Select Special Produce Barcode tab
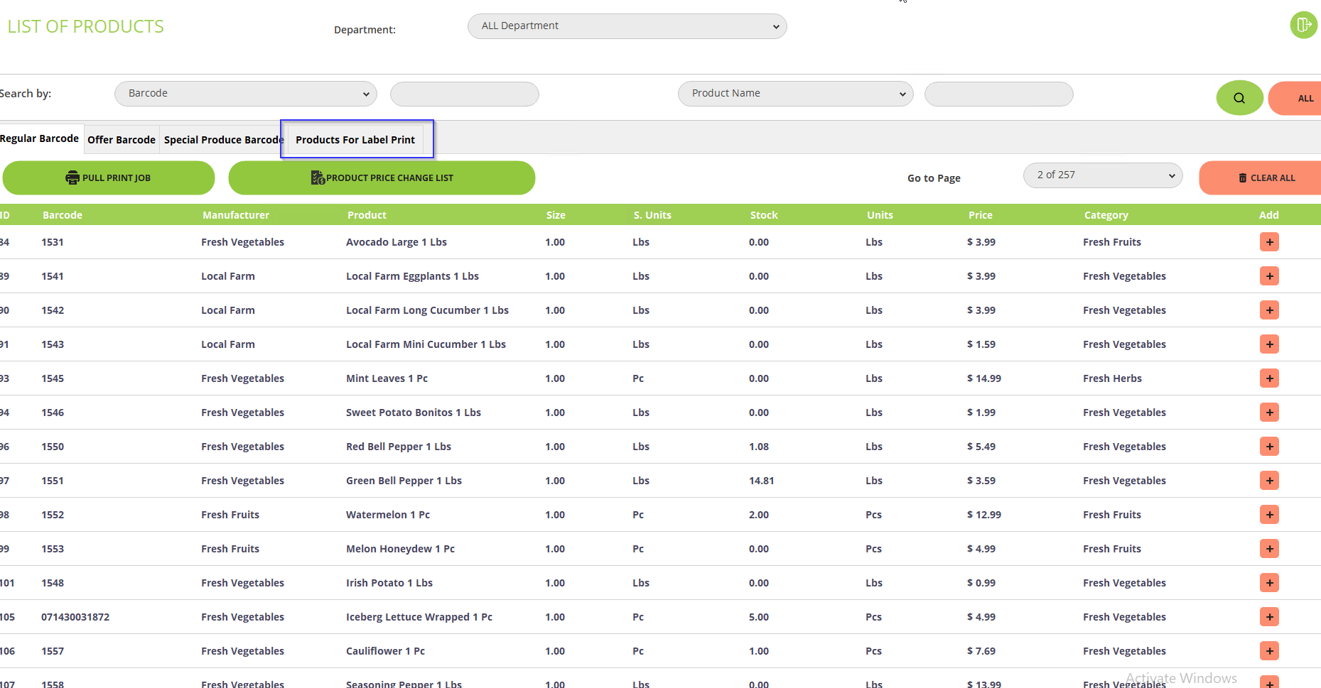Image resolution: width=1321 pixels, height=688 pixels. tap(222, 140)
